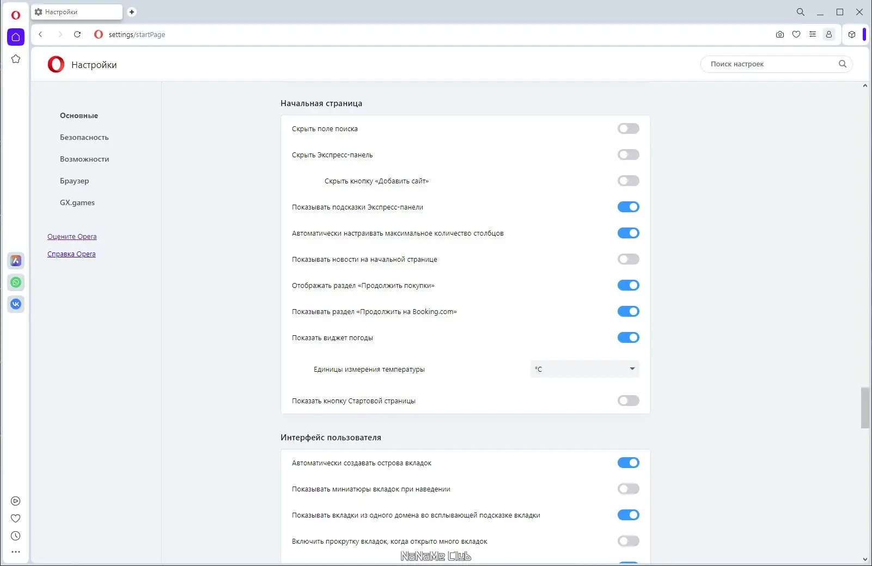Open the "Справка Opera" link
Image resolution: width=872 pixels, height=566 pixels.
71,254
